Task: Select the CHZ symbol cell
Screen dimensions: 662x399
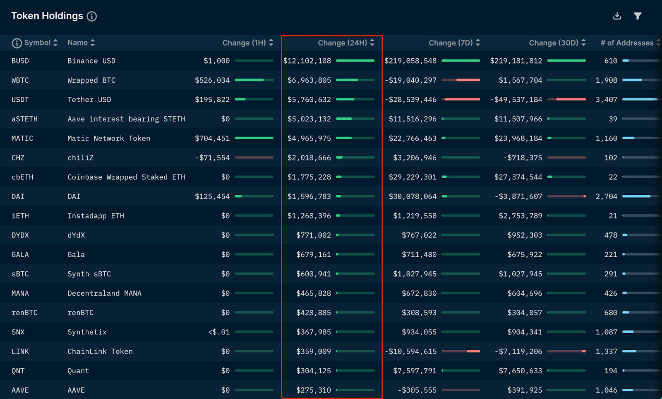Action: [x=18, y=158]
